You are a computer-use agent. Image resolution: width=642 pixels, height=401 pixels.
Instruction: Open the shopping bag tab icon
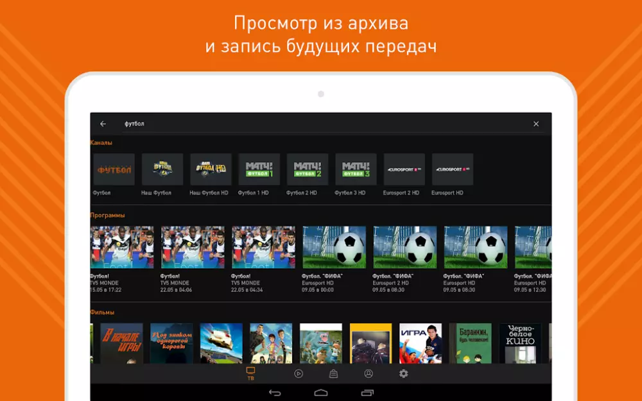pyautogui.click(x=333, y=373)
